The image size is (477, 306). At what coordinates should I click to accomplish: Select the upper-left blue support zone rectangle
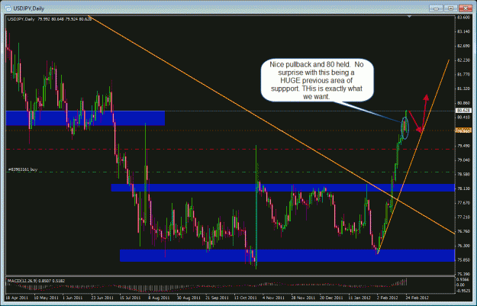pos(85,118)
